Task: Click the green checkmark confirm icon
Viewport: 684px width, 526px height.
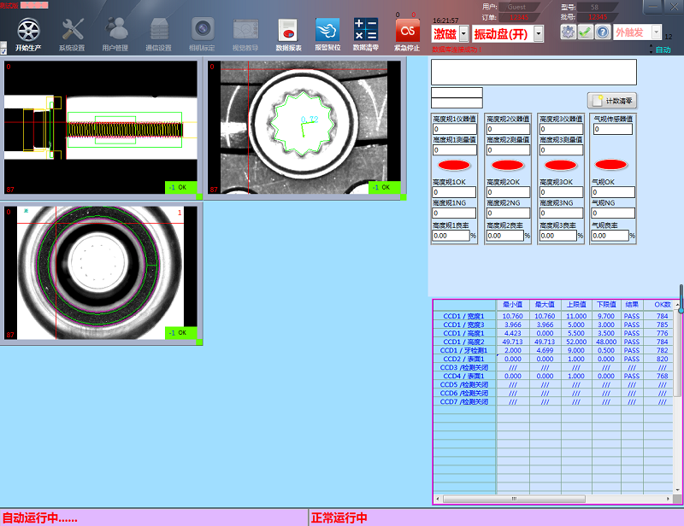Action: (x=585, y=32)
